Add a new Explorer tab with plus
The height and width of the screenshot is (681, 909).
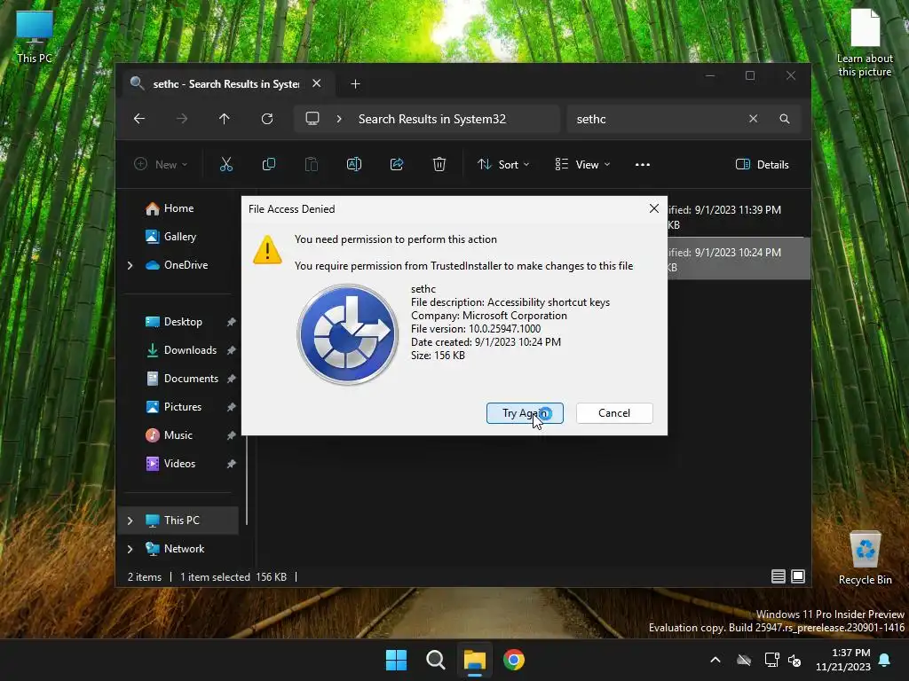tap(355, 84)
